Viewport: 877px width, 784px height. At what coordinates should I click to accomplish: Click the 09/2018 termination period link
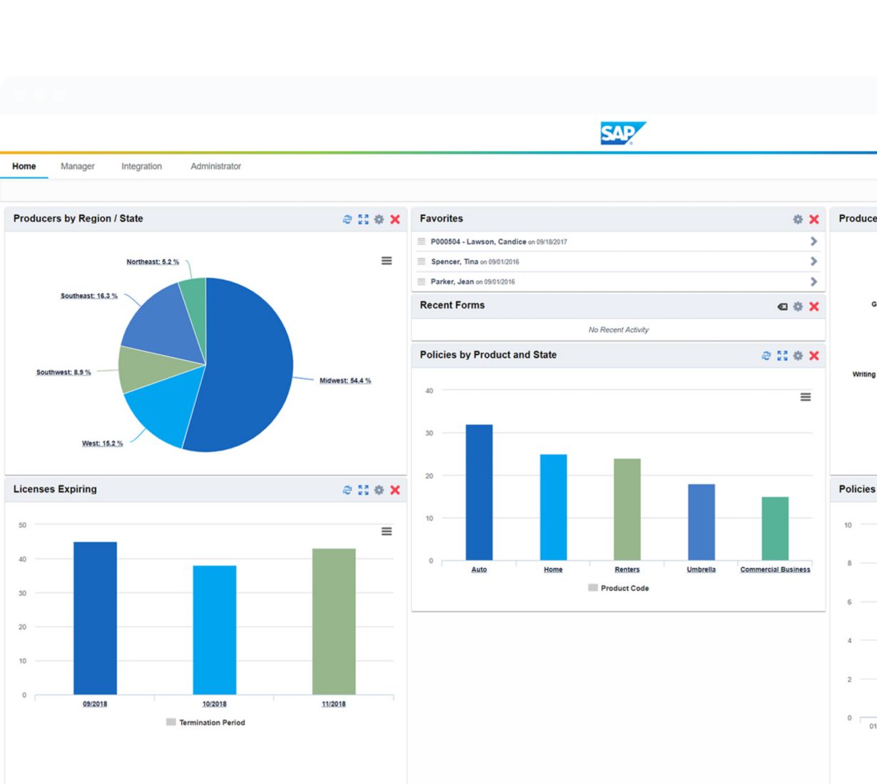[95, 703]
